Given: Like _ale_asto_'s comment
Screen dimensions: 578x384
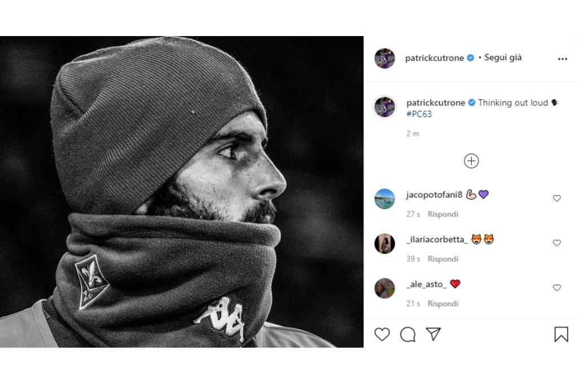Looking at the screenshot, I should pos(557,288).
